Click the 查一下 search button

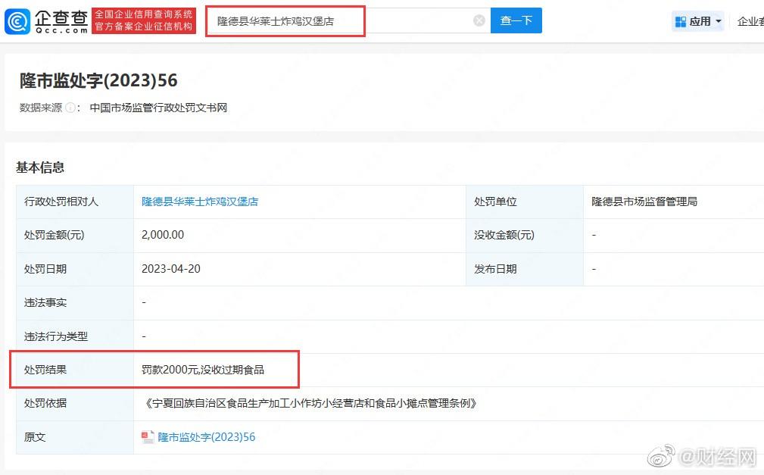516,20
